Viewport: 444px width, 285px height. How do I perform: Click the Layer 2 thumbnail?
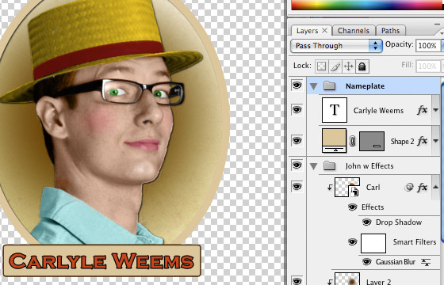347,279
